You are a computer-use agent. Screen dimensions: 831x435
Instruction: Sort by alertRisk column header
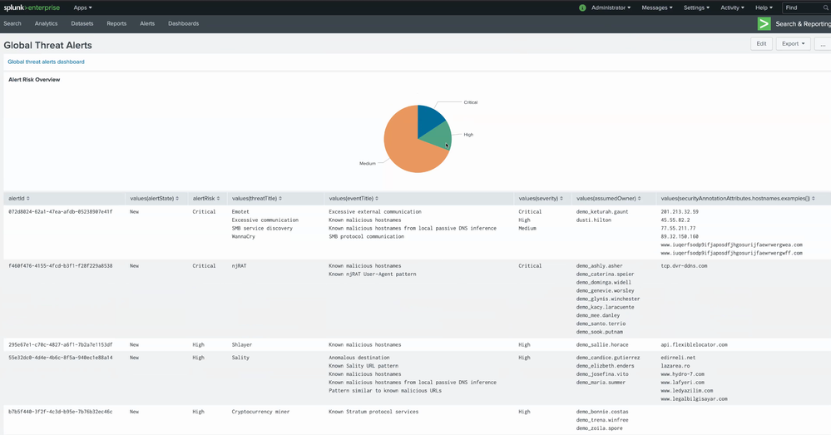[x=206, y=198]
